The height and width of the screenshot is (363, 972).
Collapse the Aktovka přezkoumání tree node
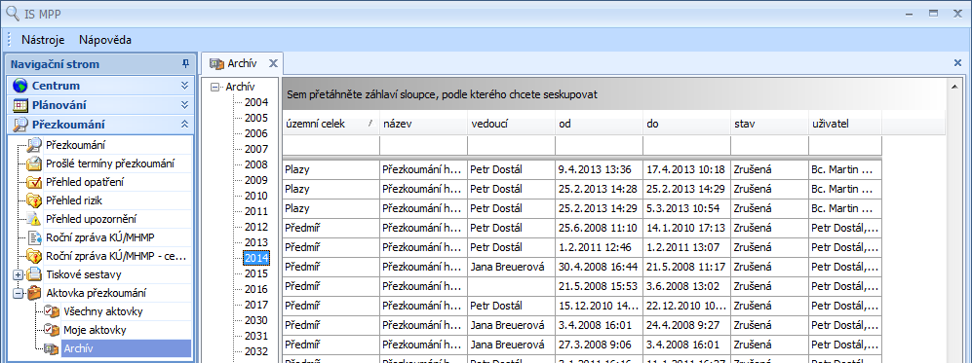point(18,293)
